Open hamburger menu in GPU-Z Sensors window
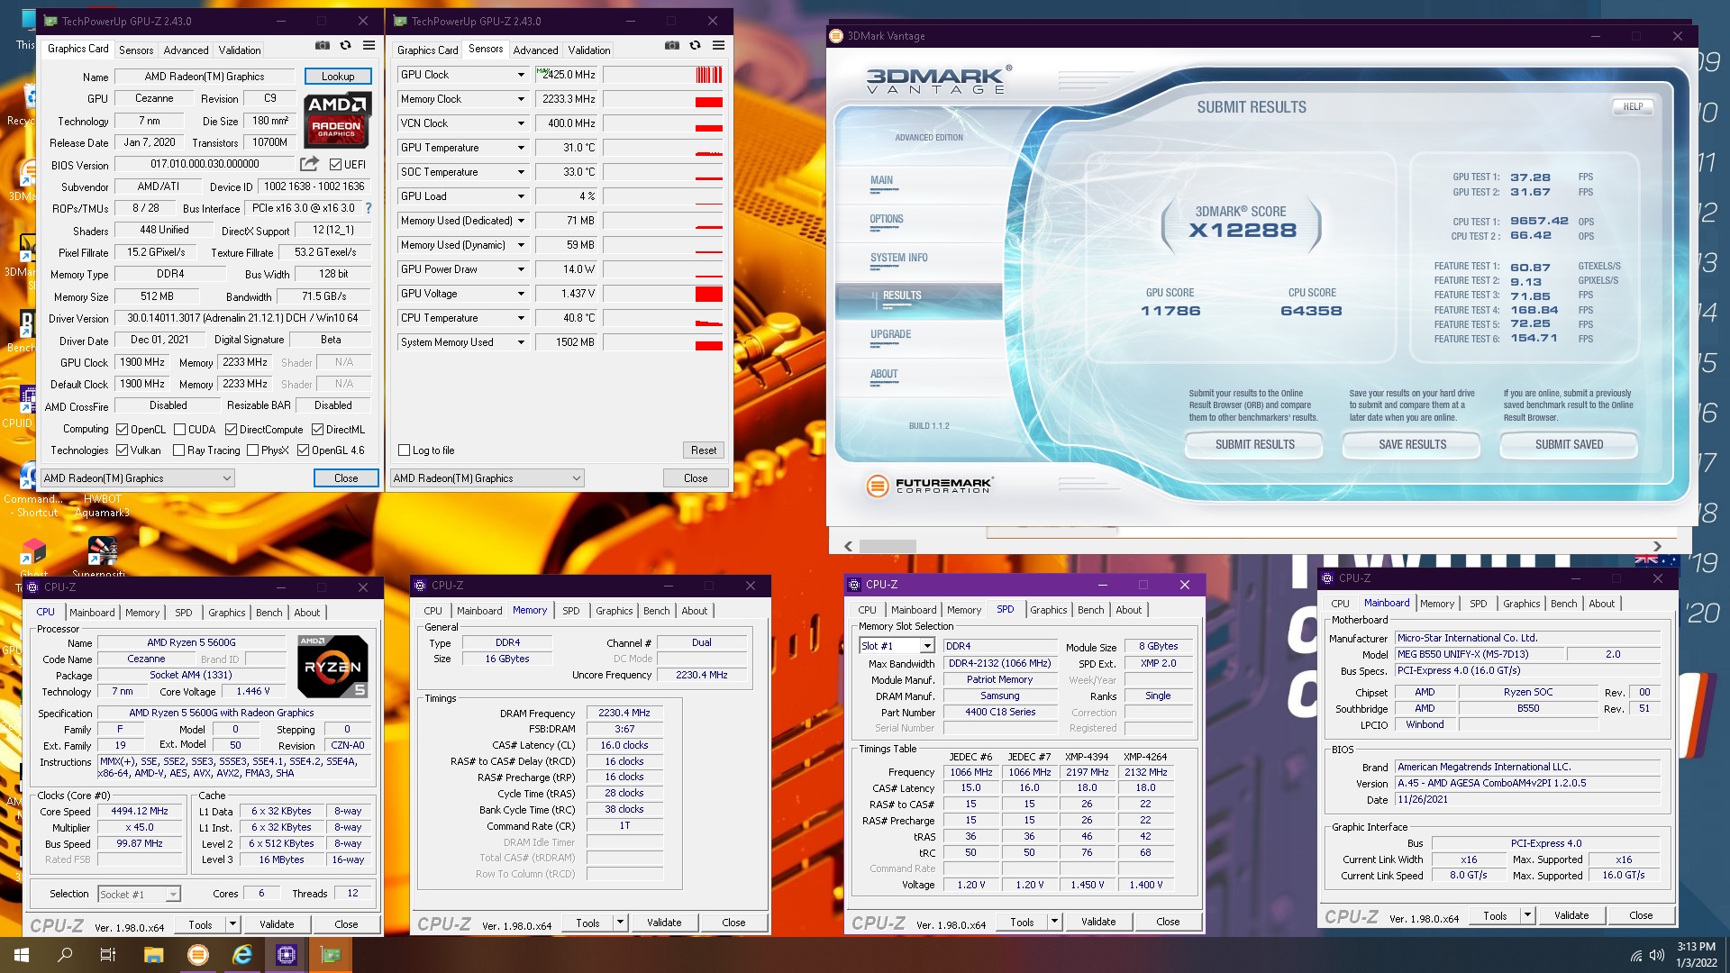Image resolution: width=1730 pixels, height=973 pixels. [x=718, y=45]
